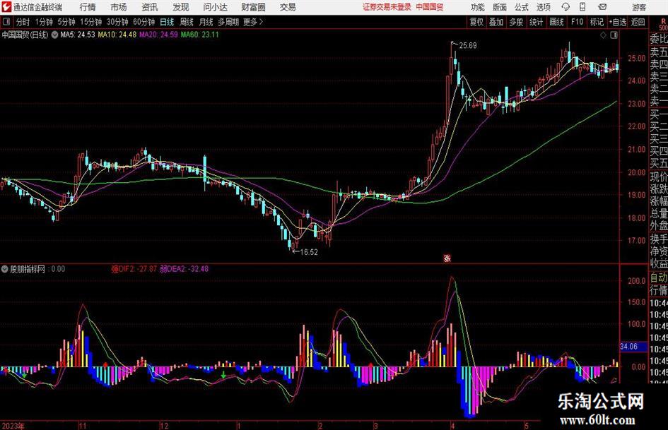Viewport: 668px width, 430px height.
Task: Click the 25.69 high price label
Action: click(468, 46)
